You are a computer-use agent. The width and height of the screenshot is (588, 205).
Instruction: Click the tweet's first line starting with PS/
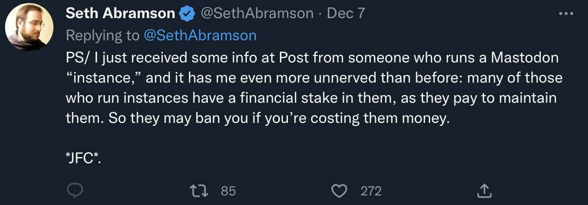pyautogui.click(x=312, y=57)
